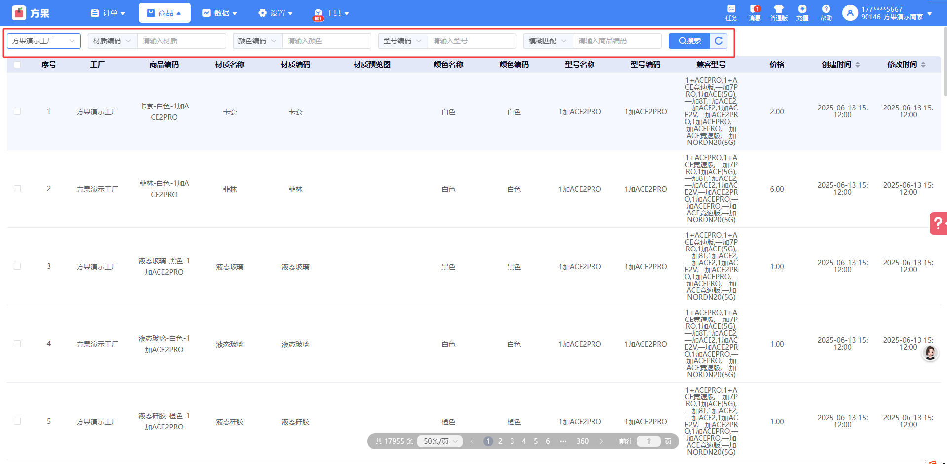The height and width of the screenshot is (464, 947).
Task: Open the 模糊匹配 match type dropdown
Action: [x=548, y=41]
